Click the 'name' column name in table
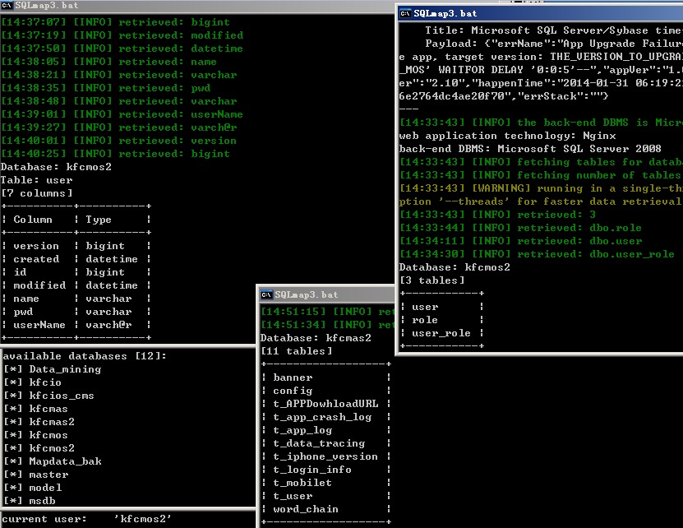The height and width of the screenshot is (528, 683). [x=26, y=299]
